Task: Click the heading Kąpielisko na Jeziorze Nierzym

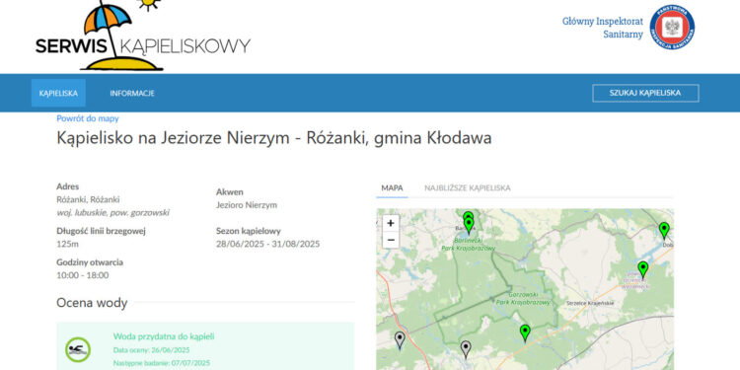Action: pos(274,138)
